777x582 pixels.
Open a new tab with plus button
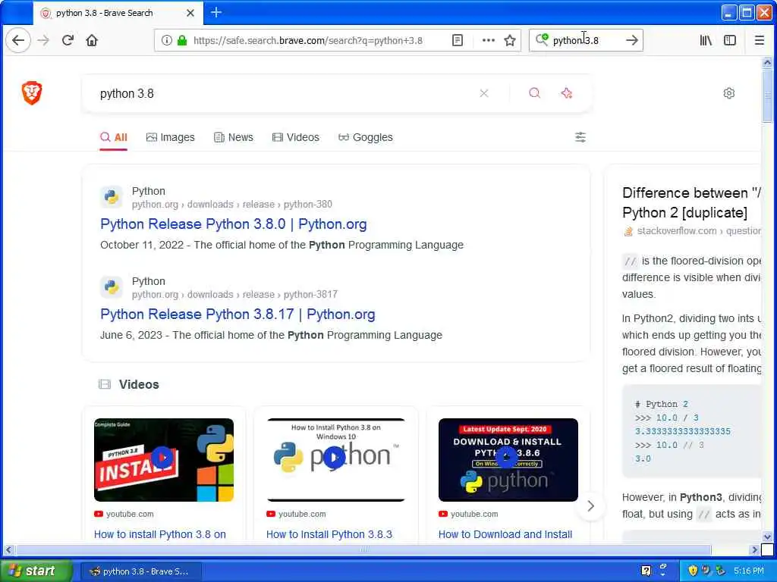tap(216, 12)
